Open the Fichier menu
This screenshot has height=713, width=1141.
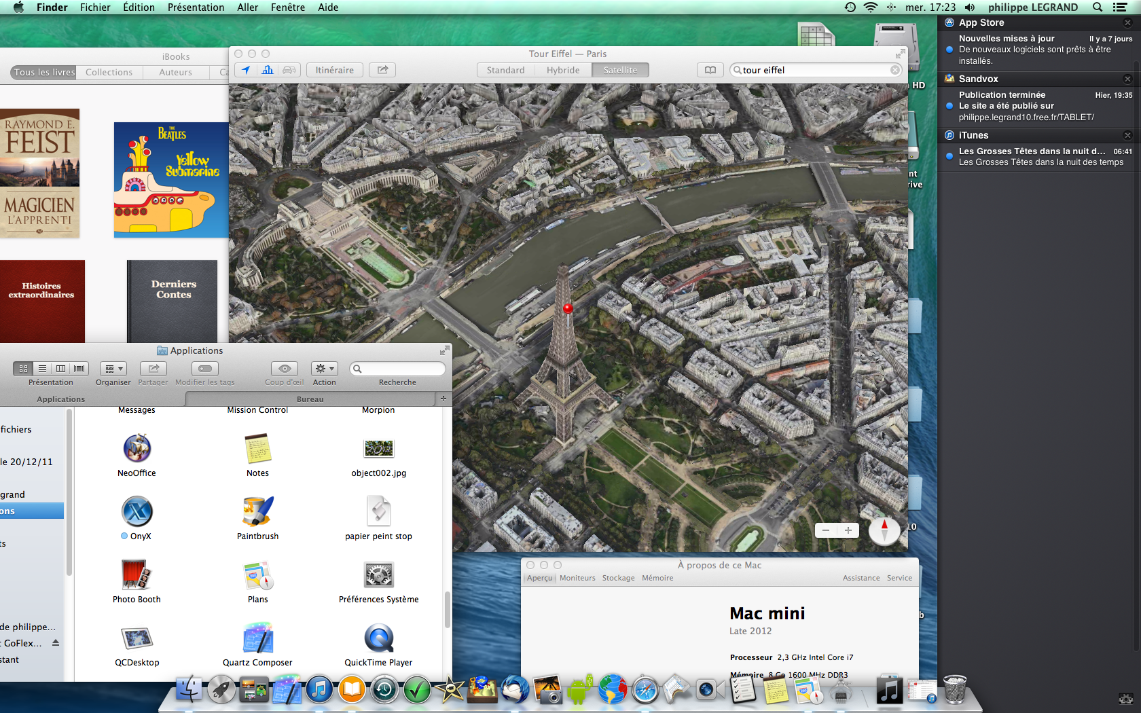pos(95,7)
